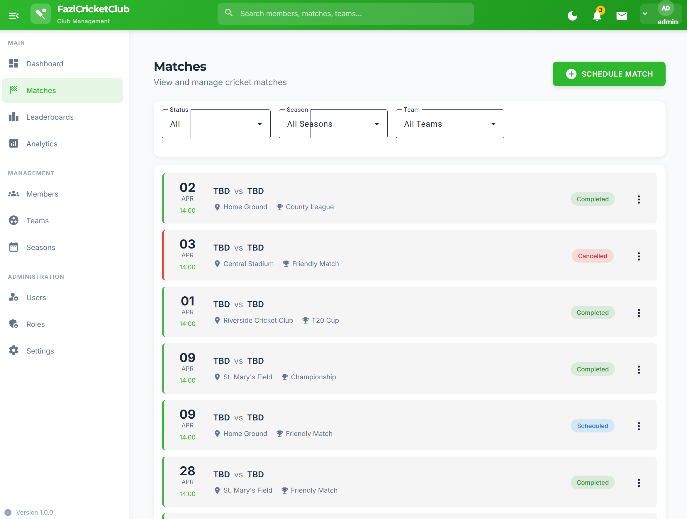Open the 28 APR St. Mary's Field match card
The image size is (687, 519).
[409, 482]
